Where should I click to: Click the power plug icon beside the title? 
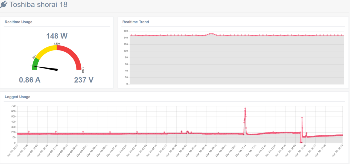click(x=4, y=4)
